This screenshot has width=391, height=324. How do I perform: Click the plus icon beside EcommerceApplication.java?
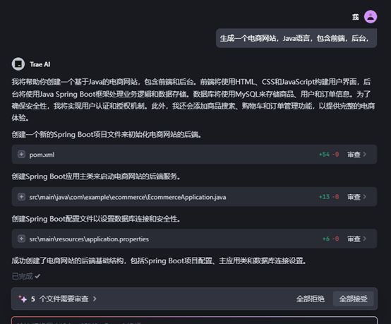pyautogui.click(x=21, y=197)
